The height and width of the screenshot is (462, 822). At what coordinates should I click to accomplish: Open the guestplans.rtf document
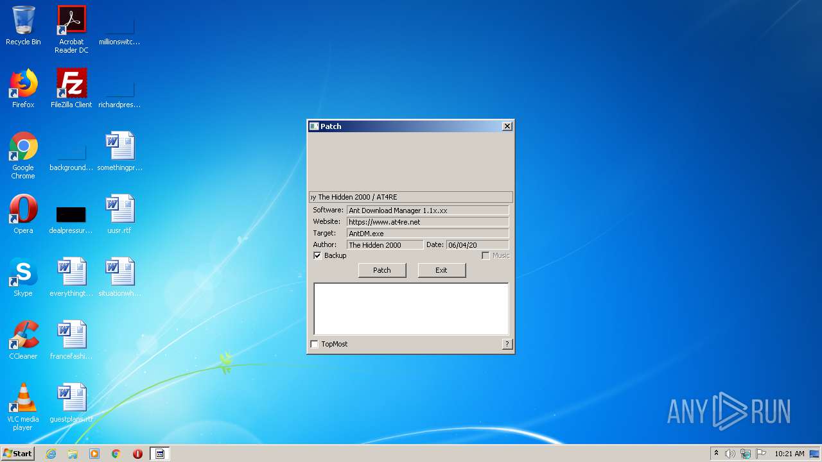pyautogui.click(x=71, y=404)
